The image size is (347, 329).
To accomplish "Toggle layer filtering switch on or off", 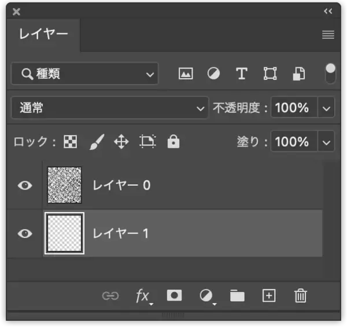I will (x=330, y=74).
